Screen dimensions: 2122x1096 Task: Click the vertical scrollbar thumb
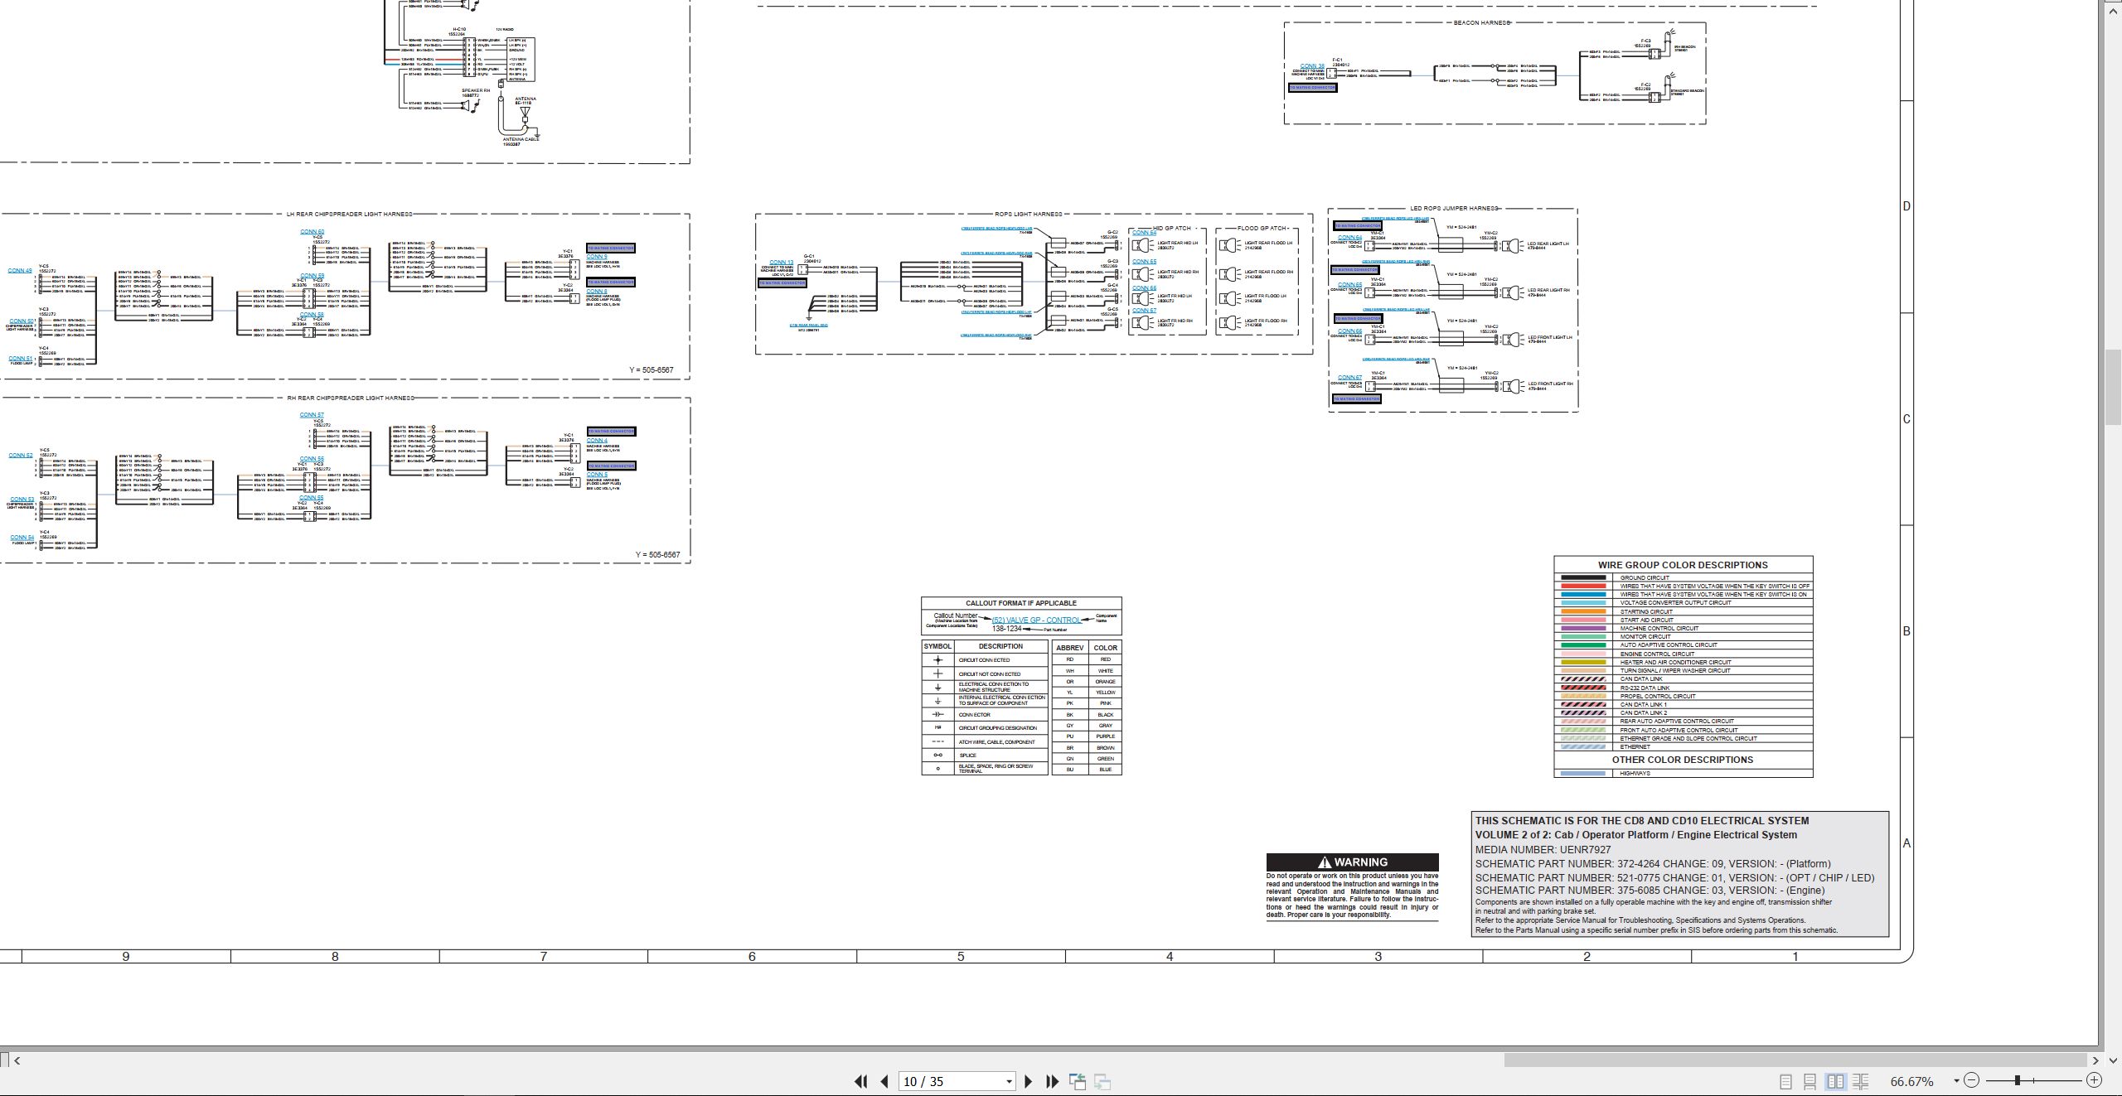[x=2113, y=388]
